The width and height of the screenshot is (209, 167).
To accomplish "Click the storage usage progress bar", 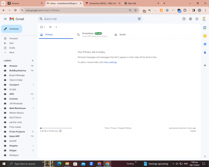I will pyautogui.click(x=56, y=128).
